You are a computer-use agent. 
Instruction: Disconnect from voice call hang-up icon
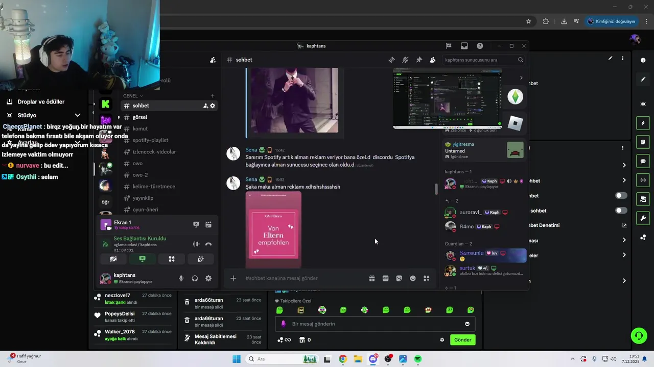point(208,244)
